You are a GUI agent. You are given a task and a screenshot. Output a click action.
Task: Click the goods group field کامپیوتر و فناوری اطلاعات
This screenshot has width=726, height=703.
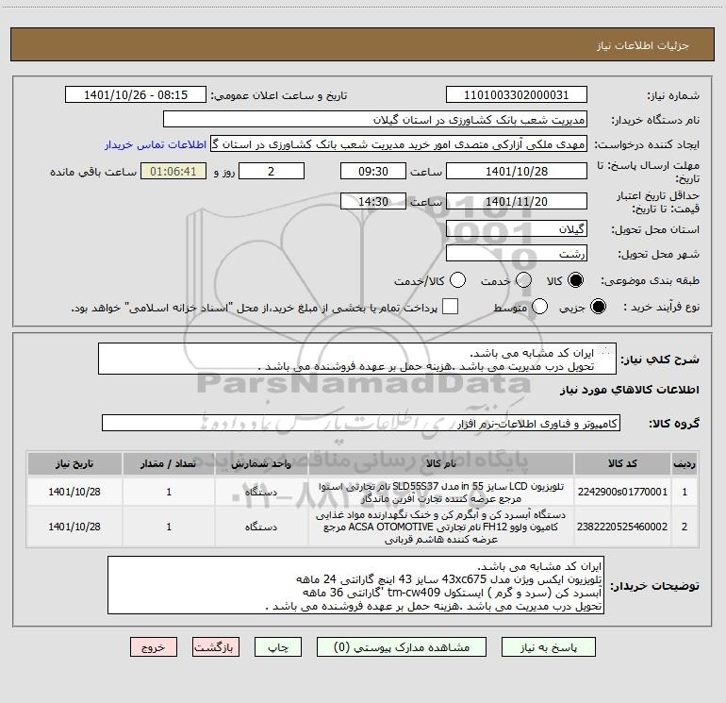[361, 423]
